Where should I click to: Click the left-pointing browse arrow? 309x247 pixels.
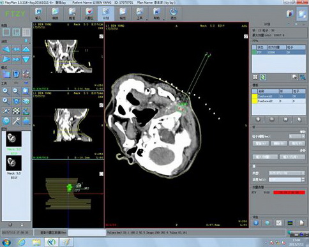pyautogui.click(x=6, y=50)
